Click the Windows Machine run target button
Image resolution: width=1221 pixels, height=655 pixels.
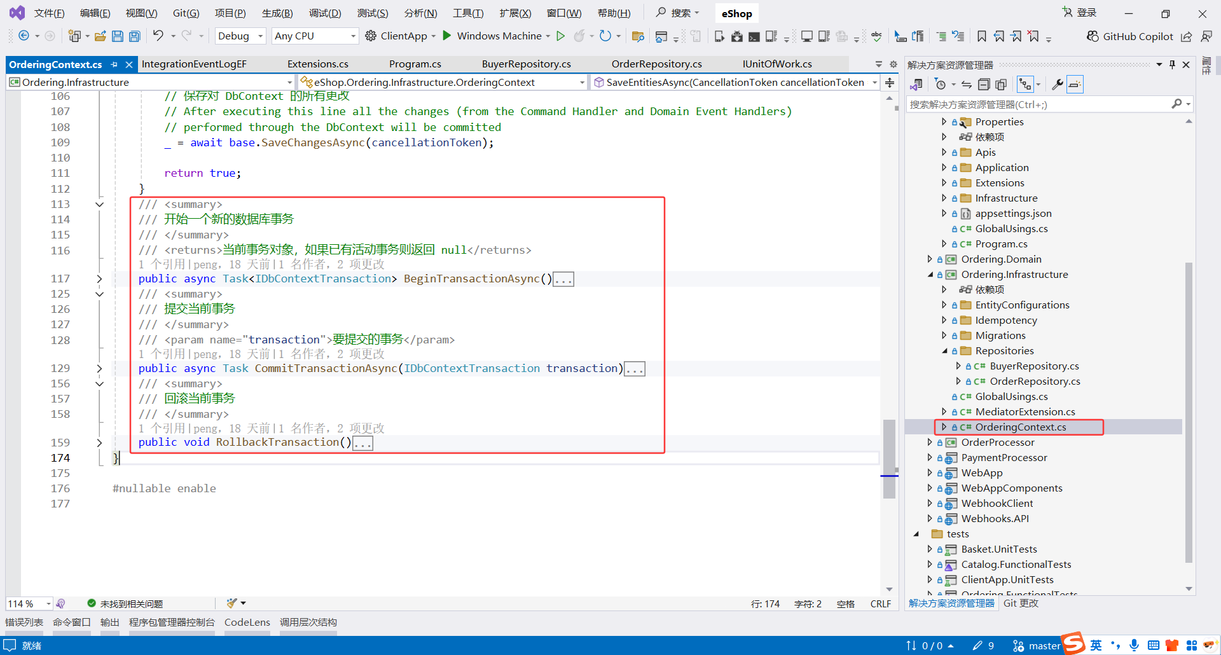pos(499,36)
